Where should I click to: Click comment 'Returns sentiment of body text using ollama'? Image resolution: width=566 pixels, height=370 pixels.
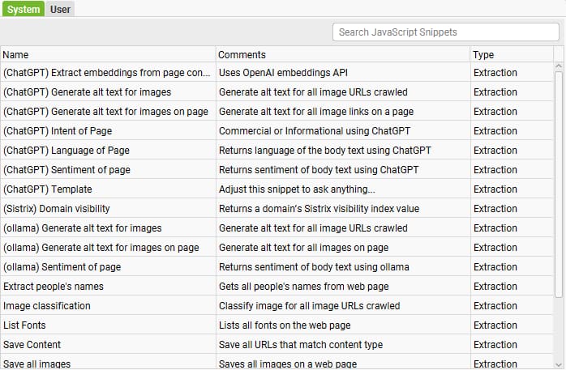point(314,267)
